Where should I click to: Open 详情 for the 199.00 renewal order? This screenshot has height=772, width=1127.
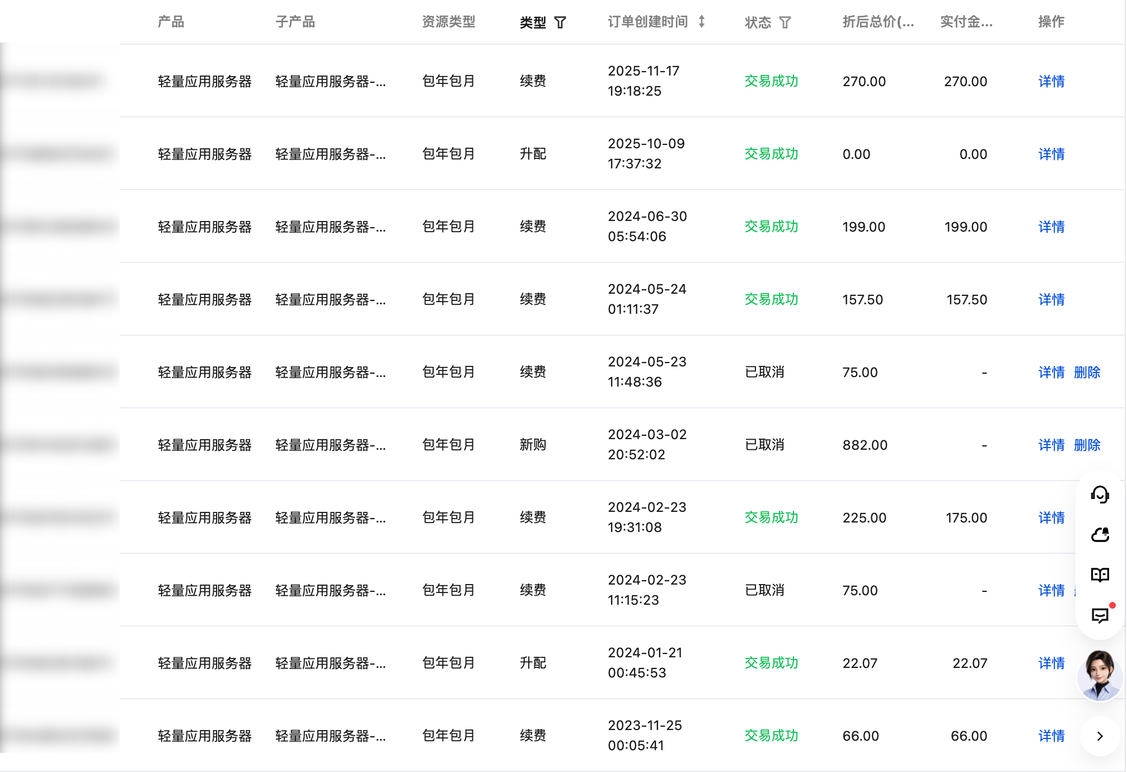tap(1051, 227)
